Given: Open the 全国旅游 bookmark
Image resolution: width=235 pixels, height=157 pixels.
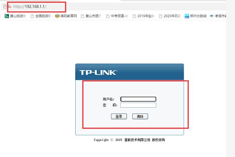Looking at the screenshot, I should point(41,16).
